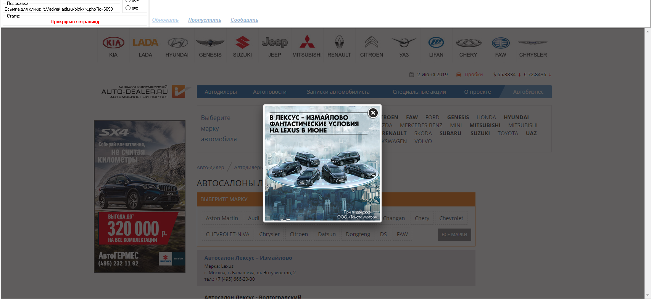Open the Авто-дилер breadcrumb link

coord(210,167)
